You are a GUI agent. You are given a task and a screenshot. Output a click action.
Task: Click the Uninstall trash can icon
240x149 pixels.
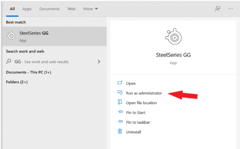(x=120, y=132)
